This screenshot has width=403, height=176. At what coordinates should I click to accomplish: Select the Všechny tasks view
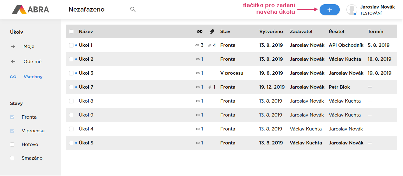[33, 77]
